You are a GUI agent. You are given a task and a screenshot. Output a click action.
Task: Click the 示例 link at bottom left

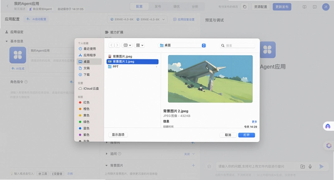coord(70,174)
